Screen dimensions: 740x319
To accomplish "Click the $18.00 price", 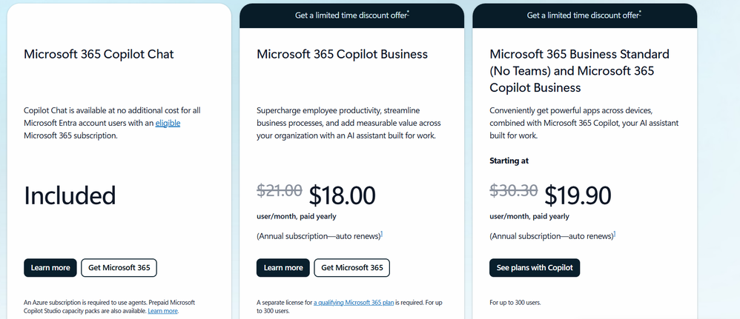I will coord(342,195).
